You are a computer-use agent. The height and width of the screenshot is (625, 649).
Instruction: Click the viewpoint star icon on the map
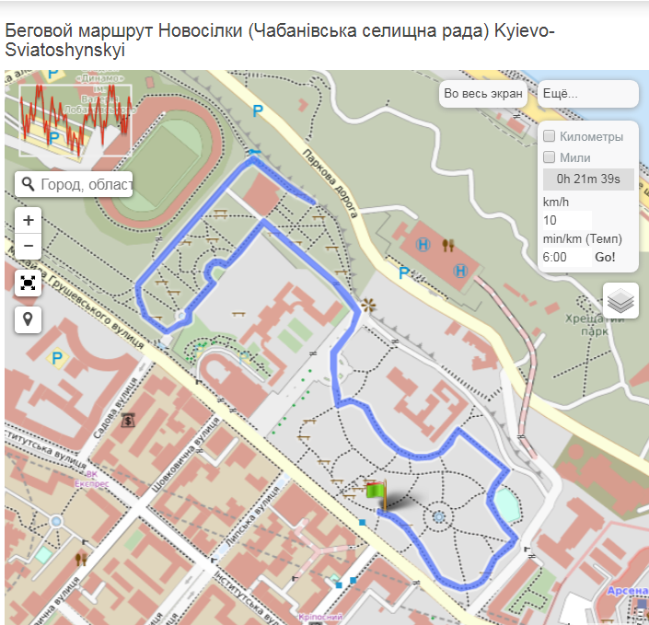(x=368, y=306)
